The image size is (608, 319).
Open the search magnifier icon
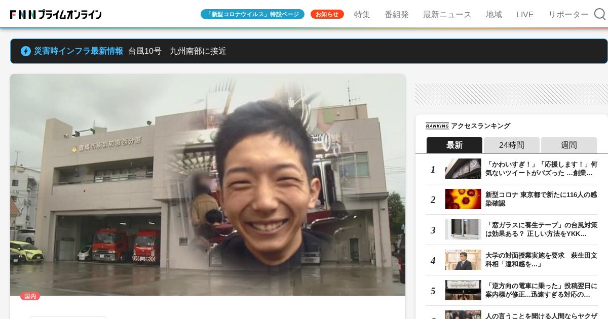point(600,14)
